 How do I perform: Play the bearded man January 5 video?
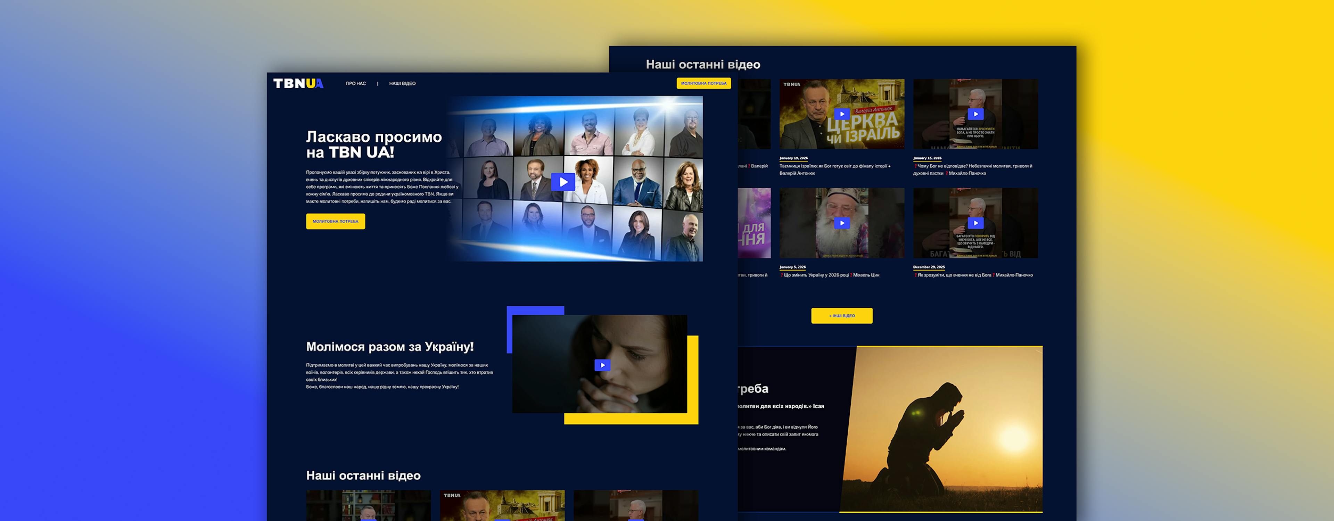(841, 223)
